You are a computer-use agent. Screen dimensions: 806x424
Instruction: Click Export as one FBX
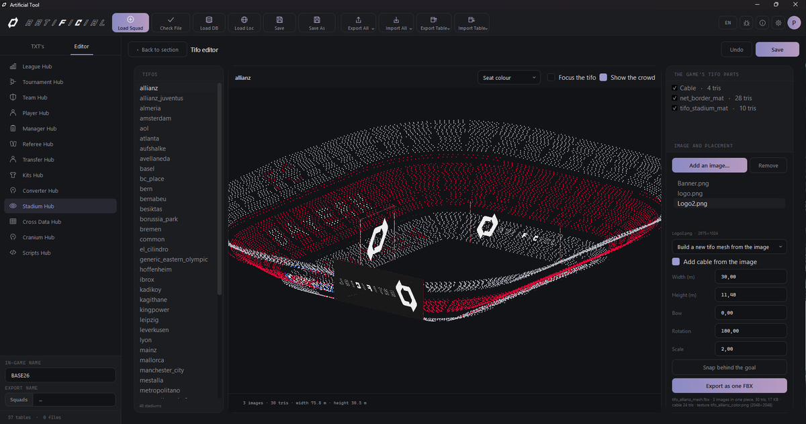(729, 386)
